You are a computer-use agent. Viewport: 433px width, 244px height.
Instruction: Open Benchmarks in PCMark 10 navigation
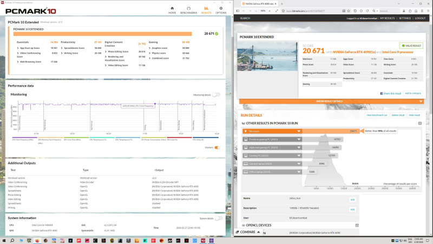coord(188,10)
